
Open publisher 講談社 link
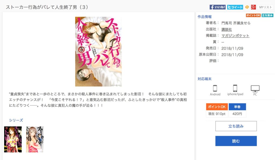227,29
